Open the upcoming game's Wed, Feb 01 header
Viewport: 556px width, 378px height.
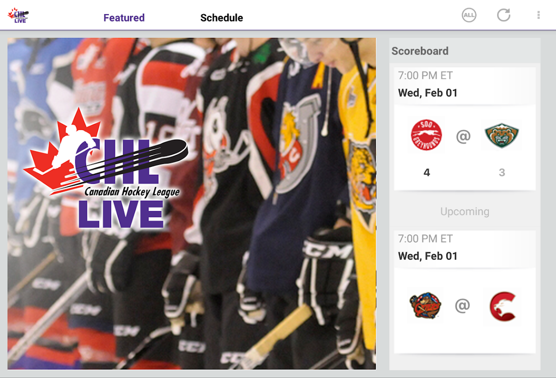click(x=427, y=256)
